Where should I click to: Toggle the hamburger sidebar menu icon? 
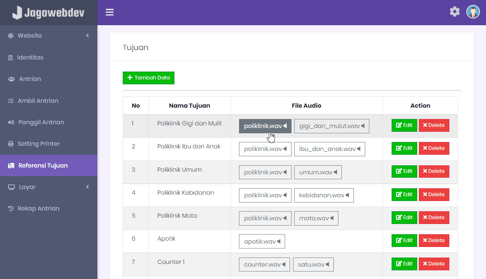[x=110, y=12]
